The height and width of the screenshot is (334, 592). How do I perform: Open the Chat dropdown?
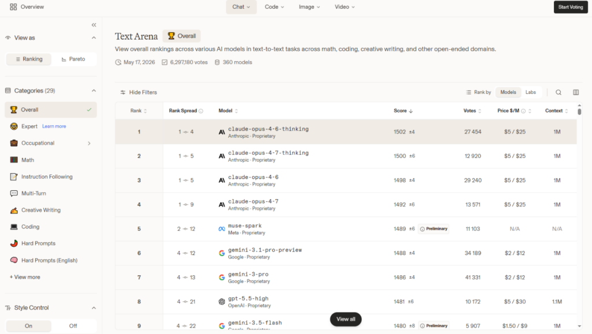(241, 7)
